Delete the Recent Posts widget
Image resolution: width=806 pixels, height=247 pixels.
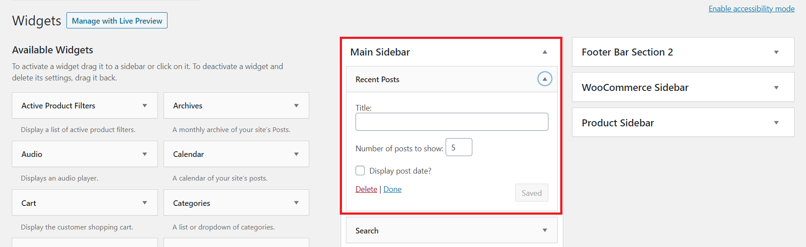click(x=366, y=189)
